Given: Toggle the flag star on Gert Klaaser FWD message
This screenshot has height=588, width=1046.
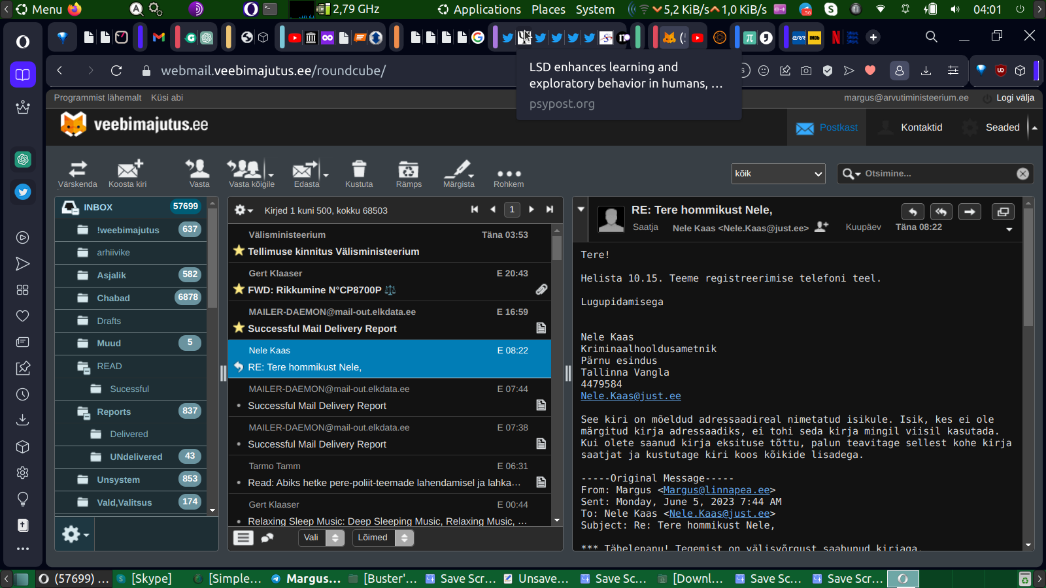Looking at the screenshot, I should 239,289.
